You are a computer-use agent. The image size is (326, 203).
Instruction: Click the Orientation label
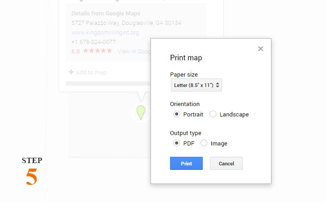click(x=185, y=104)
